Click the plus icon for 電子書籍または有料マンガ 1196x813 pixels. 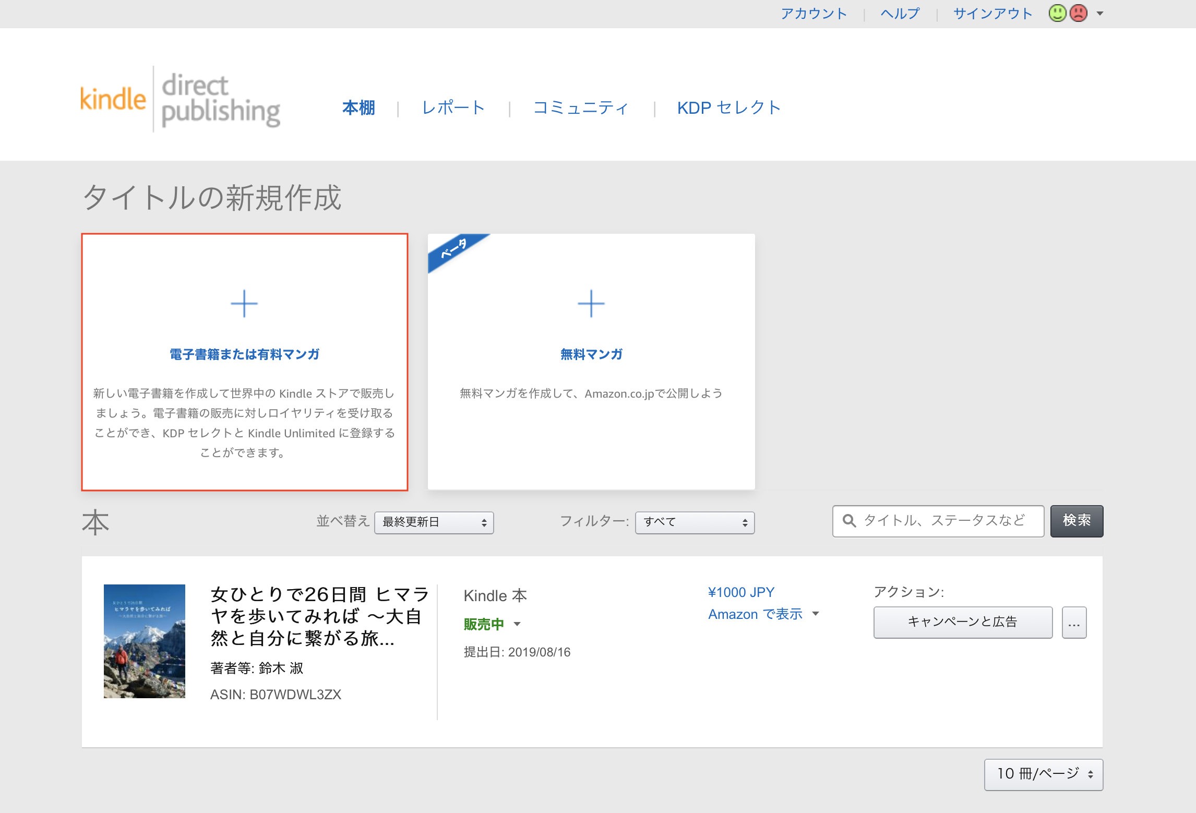point(244,304)
